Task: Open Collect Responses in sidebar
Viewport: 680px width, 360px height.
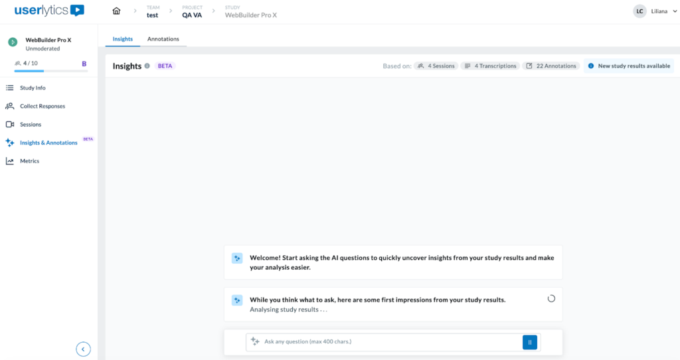Action: pos(42,106)
